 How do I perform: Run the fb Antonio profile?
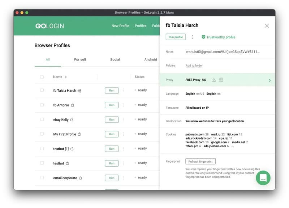tap(112, 105)
